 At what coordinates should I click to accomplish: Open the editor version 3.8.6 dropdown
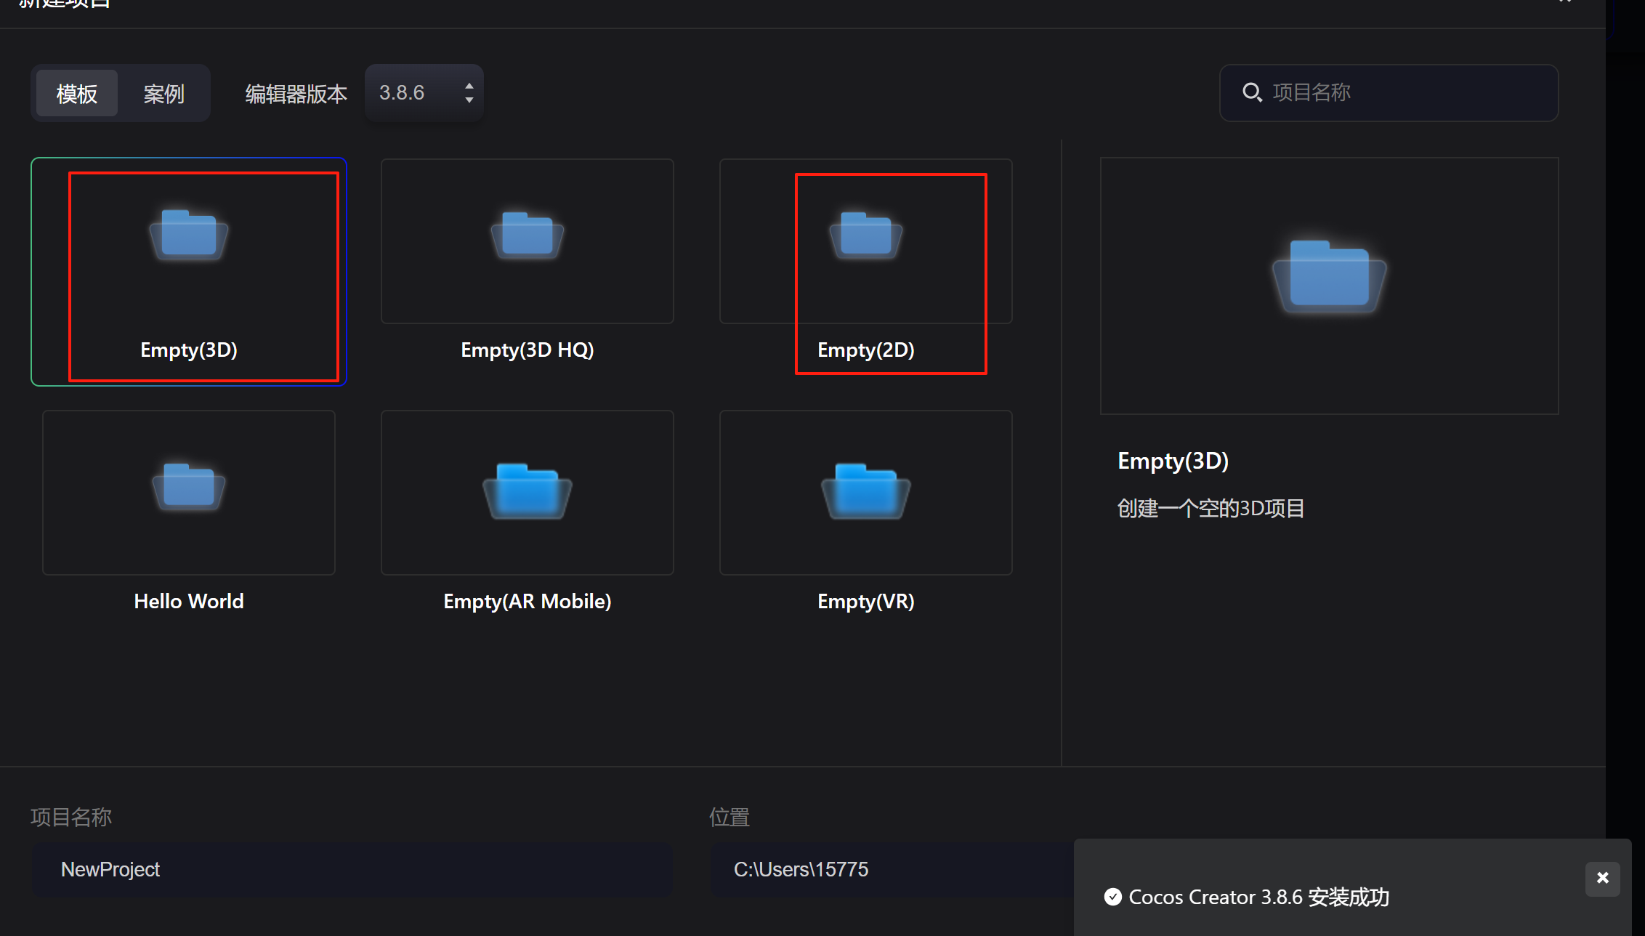pyautogui.click(x=414, y=93)
